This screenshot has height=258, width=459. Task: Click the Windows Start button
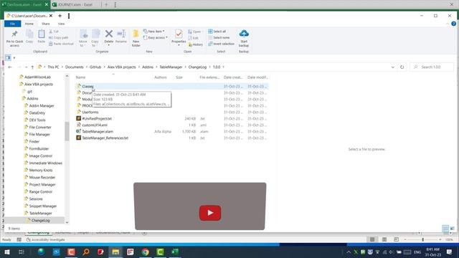(6, 252)
